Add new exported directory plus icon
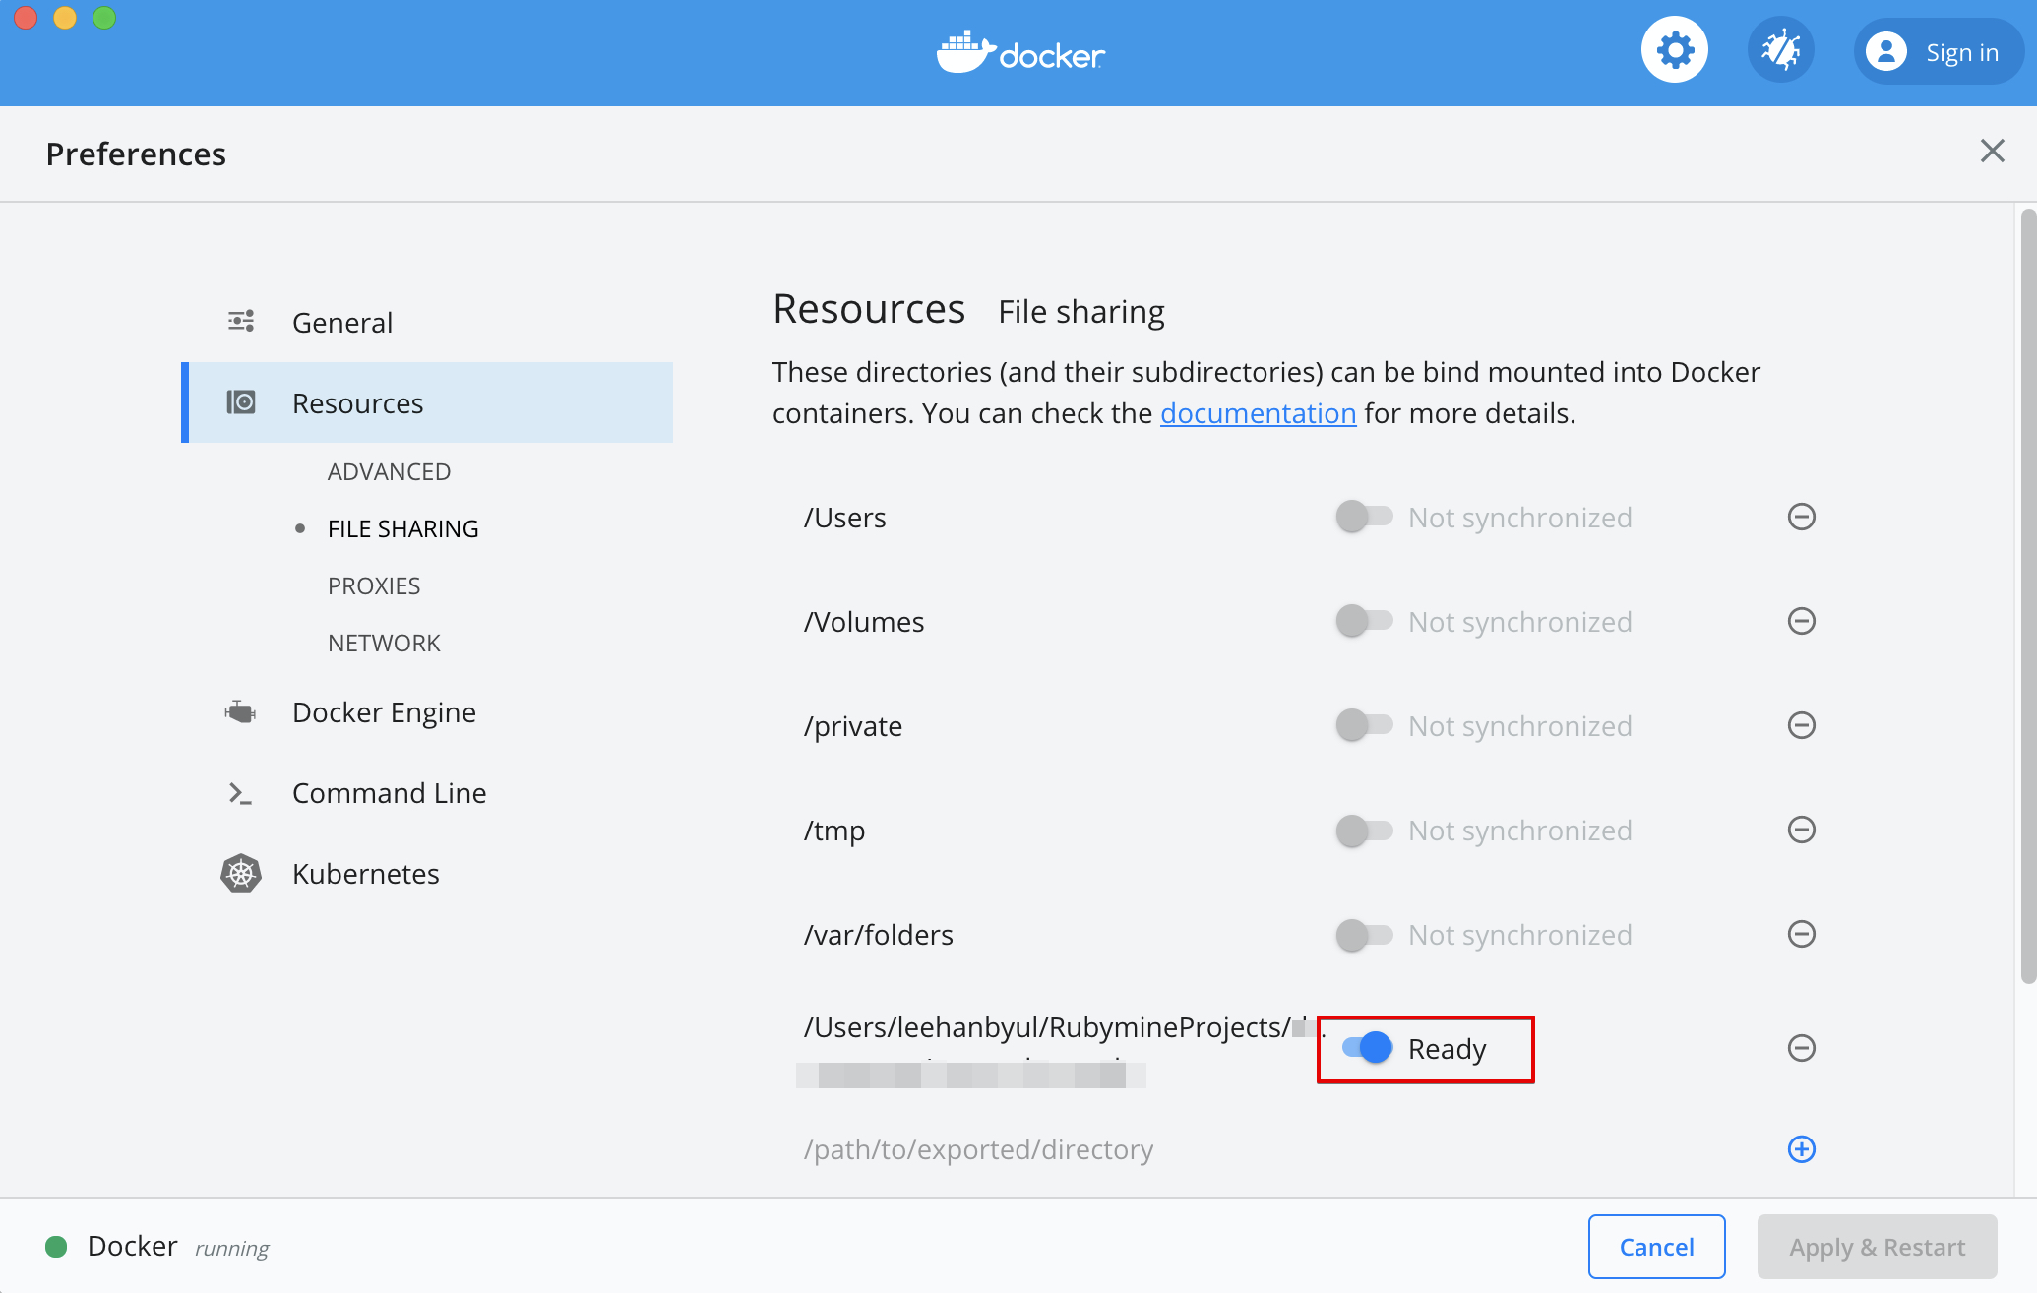 point(1801,1149)
